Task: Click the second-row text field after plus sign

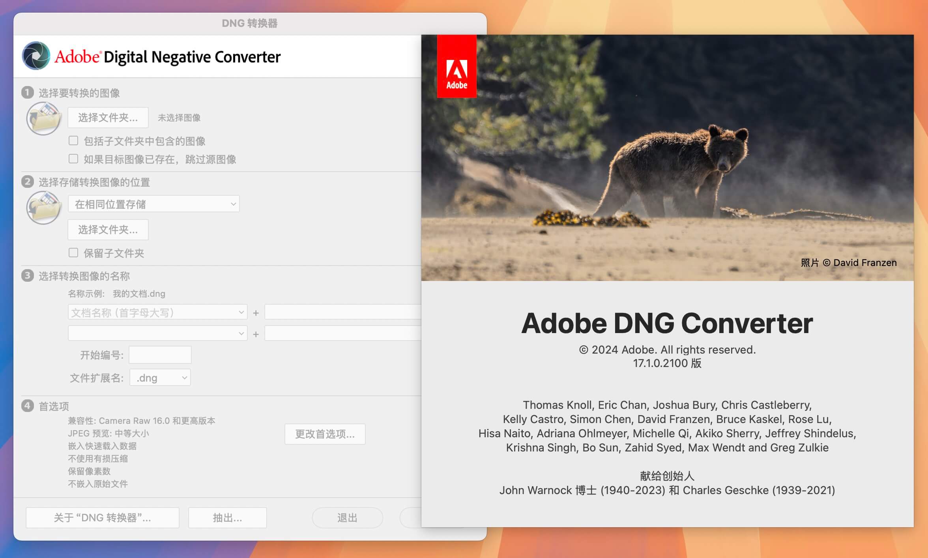Action: (343, 333)
